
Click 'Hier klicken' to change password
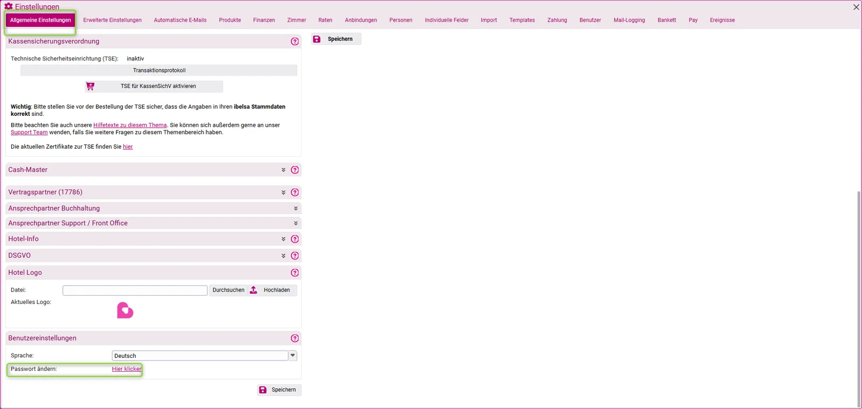pos(127,369)
